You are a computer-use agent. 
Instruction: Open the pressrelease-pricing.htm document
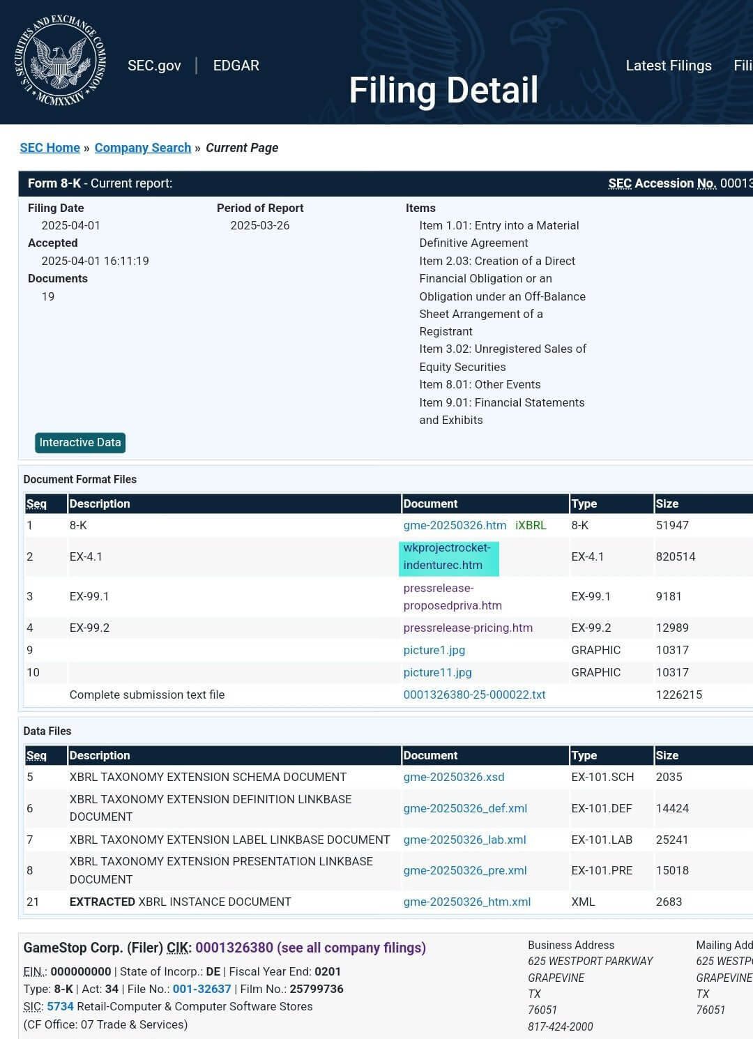468,628
